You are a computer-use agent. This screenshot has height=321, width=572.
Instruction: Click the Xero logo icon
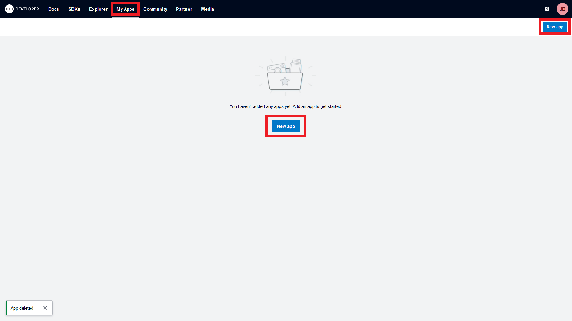9,9
